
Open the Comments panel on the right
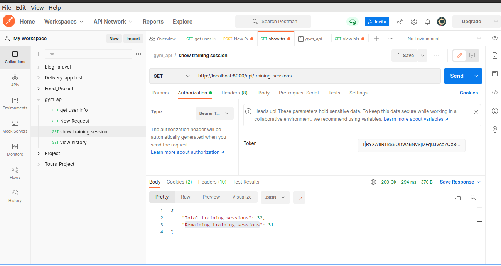tap(495, 74)
